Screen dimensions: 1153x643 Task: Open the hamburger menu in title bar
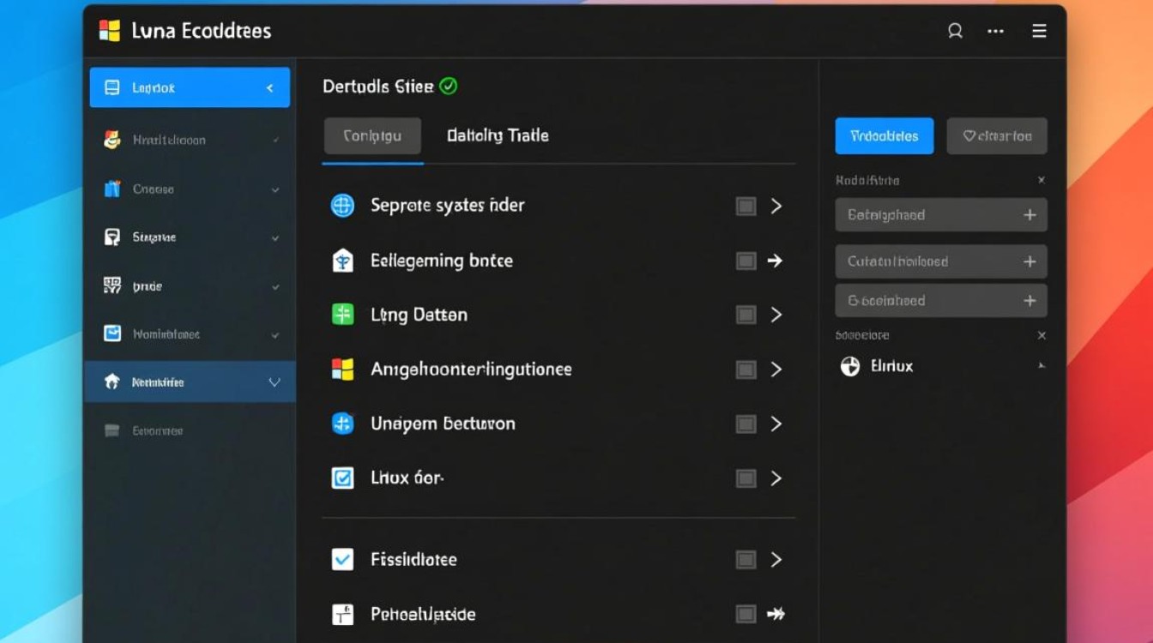[x=1039, y=31]
